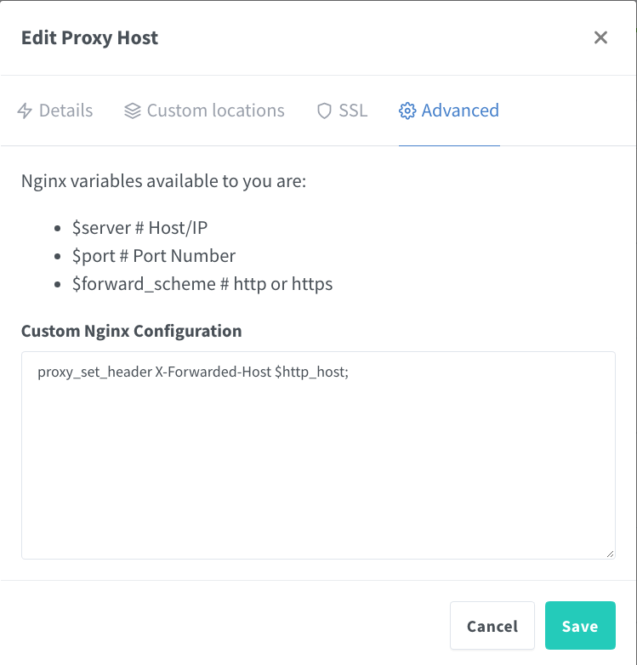The height and width of the screenshot is (665, 637).
Task: Select the Advanced tab label
Action: pos(460,111)
